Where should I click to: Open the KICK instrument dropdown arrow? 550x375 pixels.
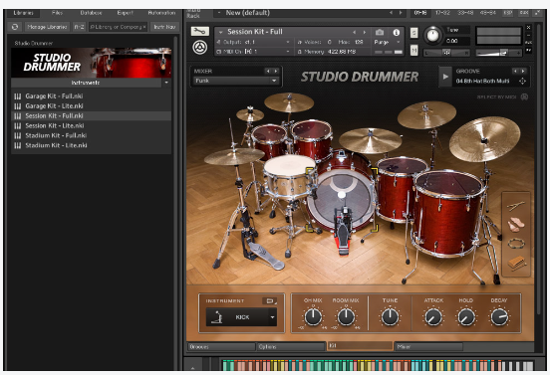pos(272,317)
